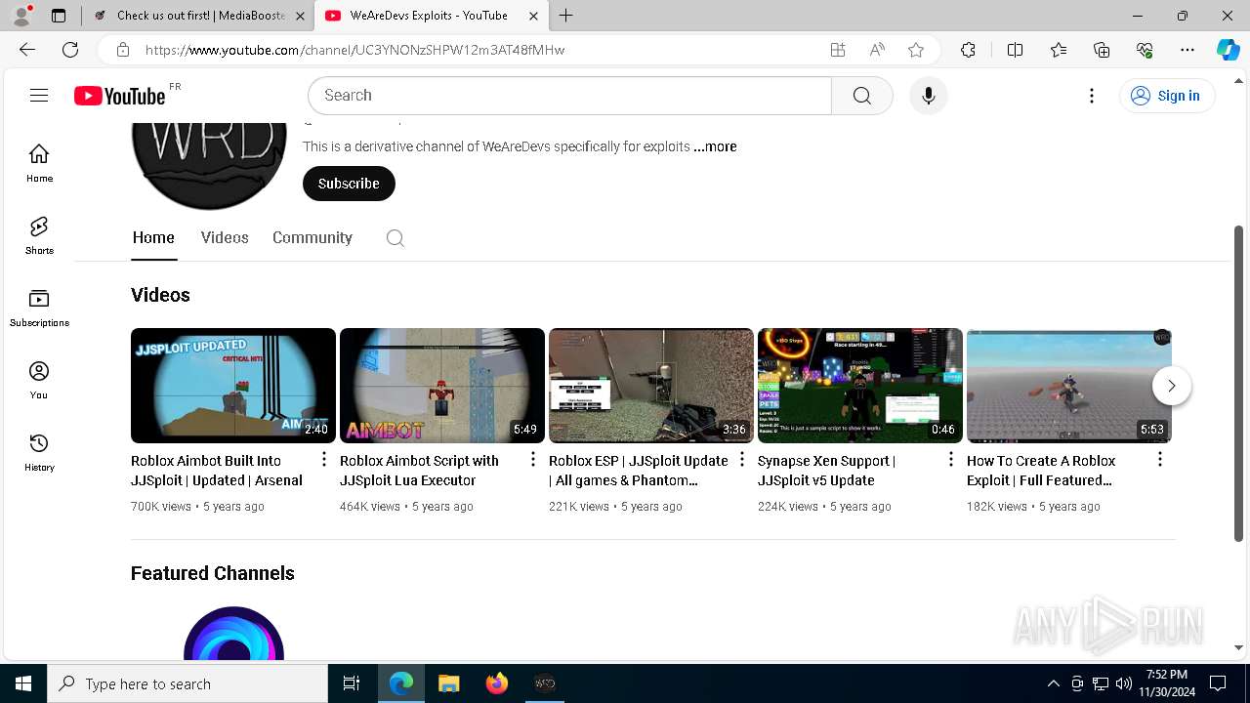The image size is (1250, 703).
Task: Search within the channel magnifier icon
Action: click(395, 238)
